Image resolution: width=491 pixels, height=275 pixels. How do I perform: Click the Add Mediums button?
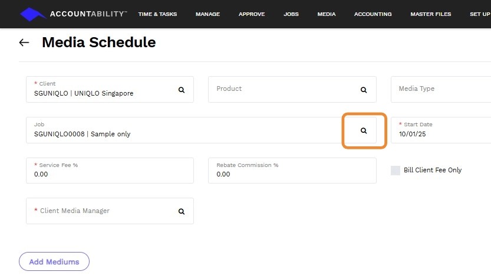(54, 261)
